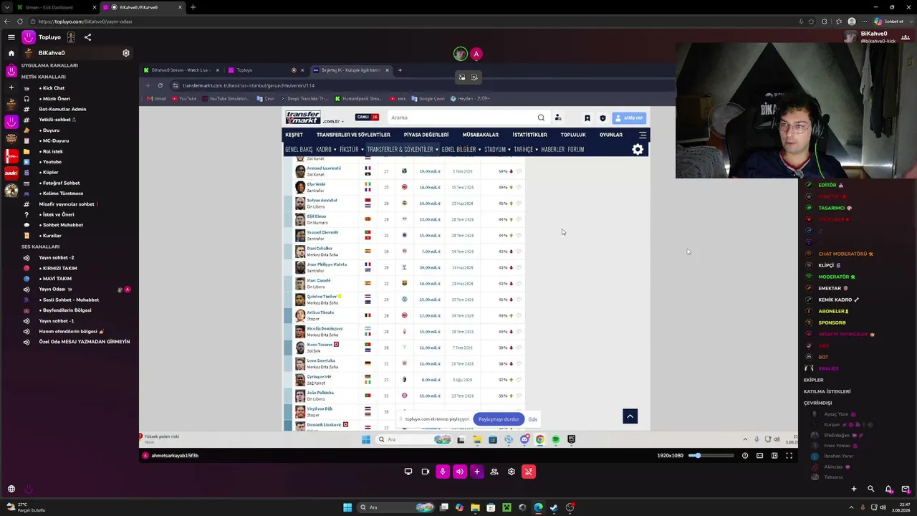Click the Transfermarkt shield icon
917x516 pixels.
point(602,118)
